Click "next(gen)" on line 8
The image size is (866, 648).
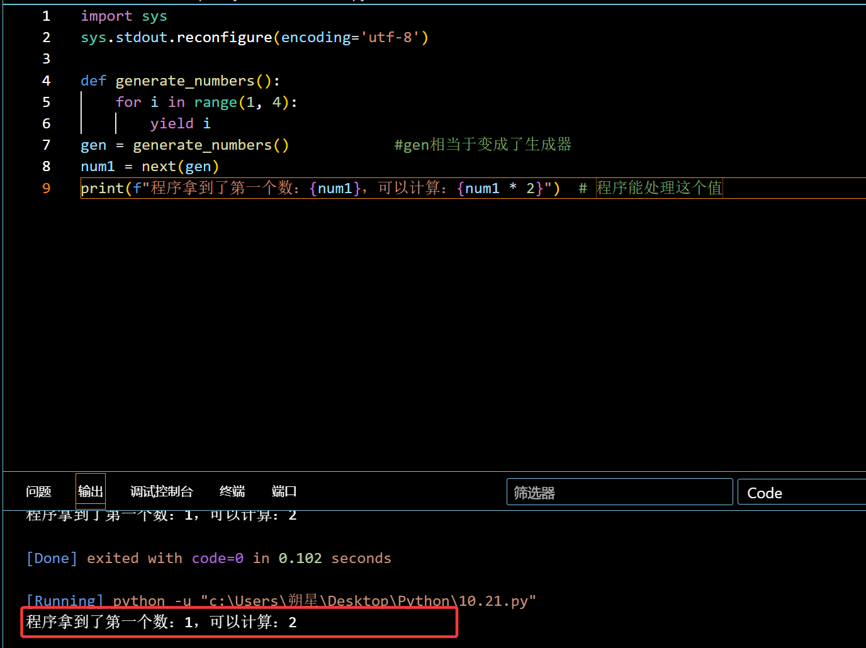click(x=180, y=166)
